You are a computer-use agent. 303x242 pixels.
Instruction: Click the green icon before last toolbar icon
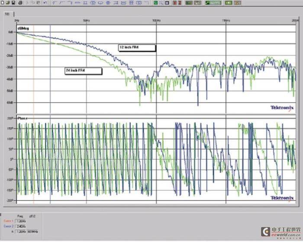click(x=229, y=3)
